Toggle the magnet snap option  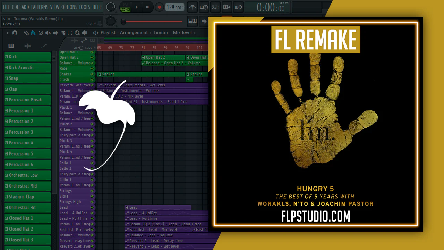click(15, 33)
